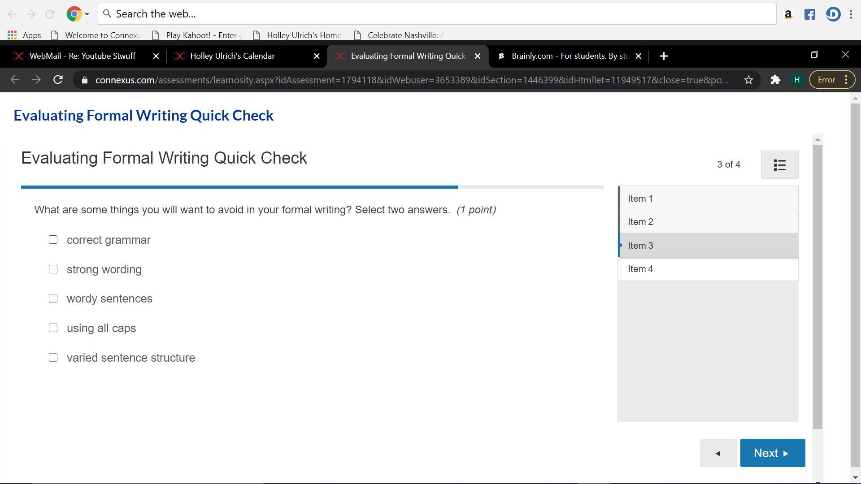Check the 'using all caps' option

[53, 328]
